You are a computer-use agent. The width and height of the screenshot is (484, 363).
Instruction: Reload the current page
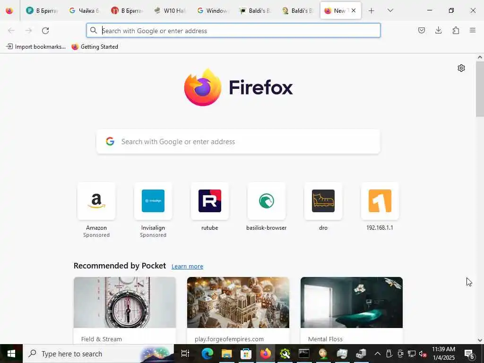[45, 31]
